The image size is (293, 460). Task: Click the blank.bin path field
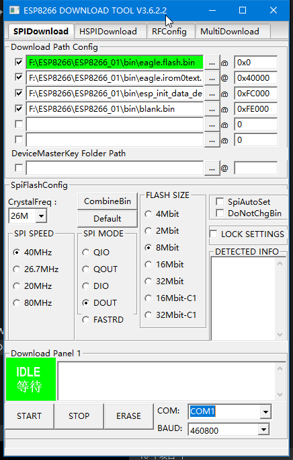click(115, 109)
